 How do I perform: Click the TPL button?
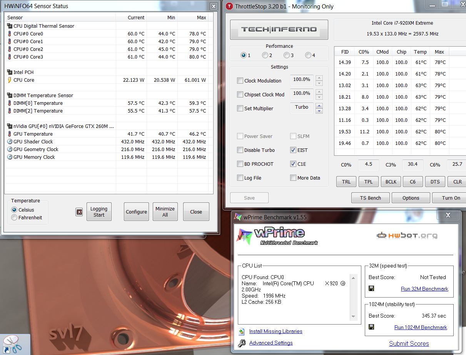[369, 182]
